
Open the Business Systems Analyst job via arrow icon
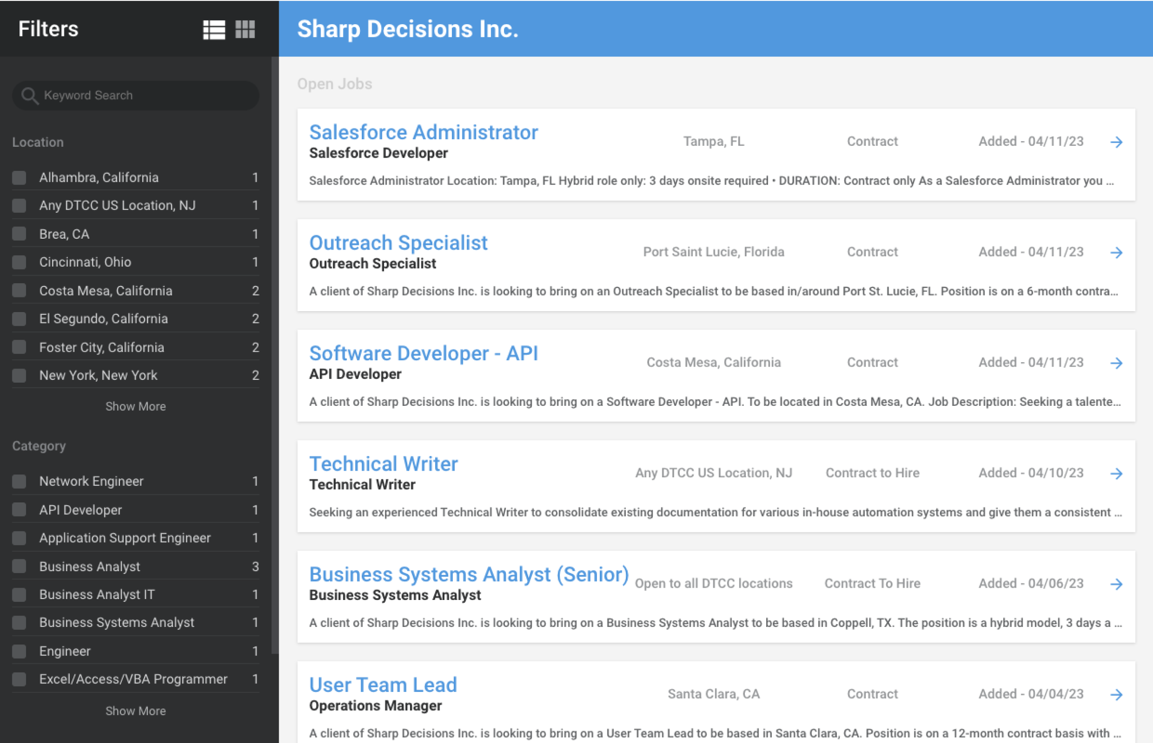coord(1117,584)
